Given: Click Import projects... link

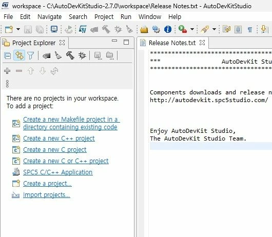Looking at the screenshot, I should (47, 195).
